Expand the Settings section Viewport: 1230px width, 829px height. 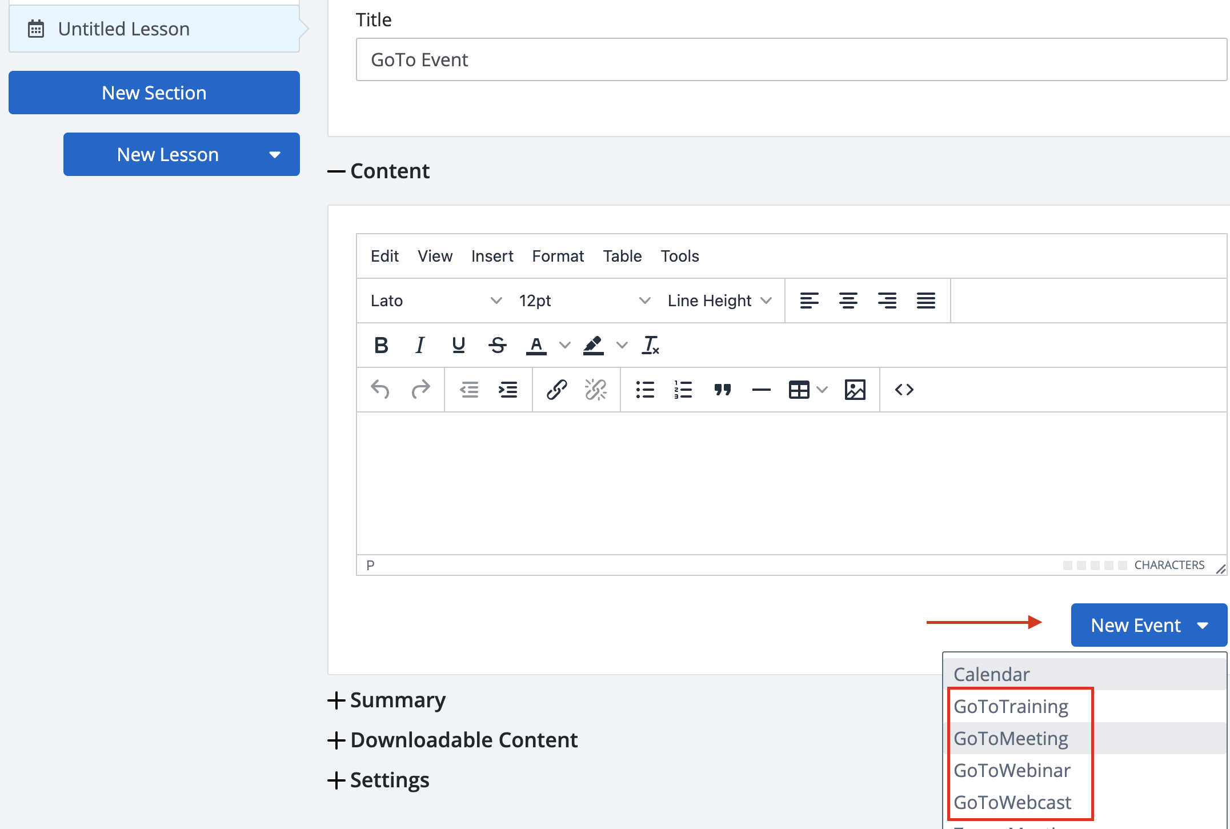[379, 780]
